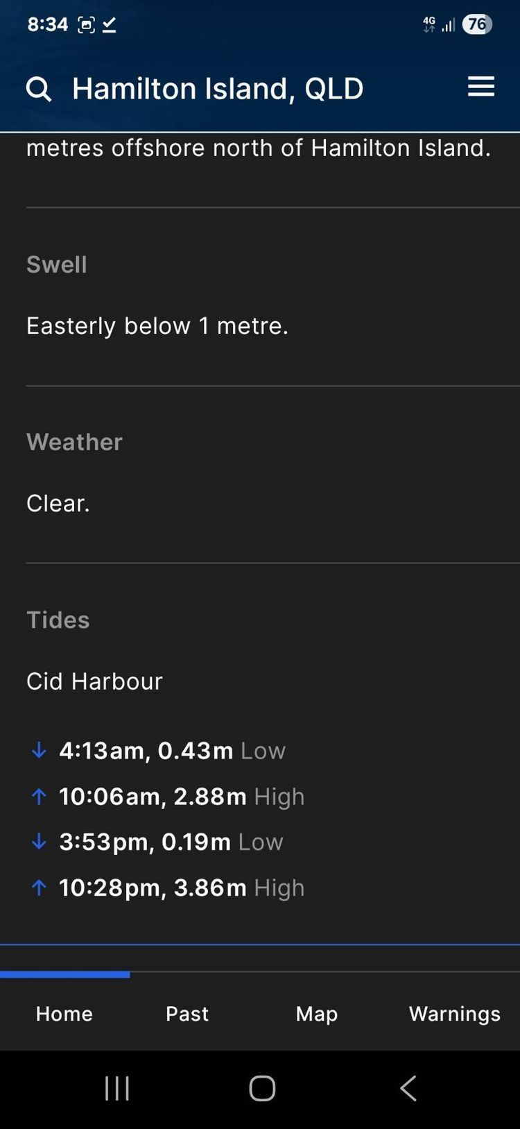The height and width of the screenshot is (1129, 520).
Task: Tap the Android back navigation icon
Action: (x=408, y=1088)
